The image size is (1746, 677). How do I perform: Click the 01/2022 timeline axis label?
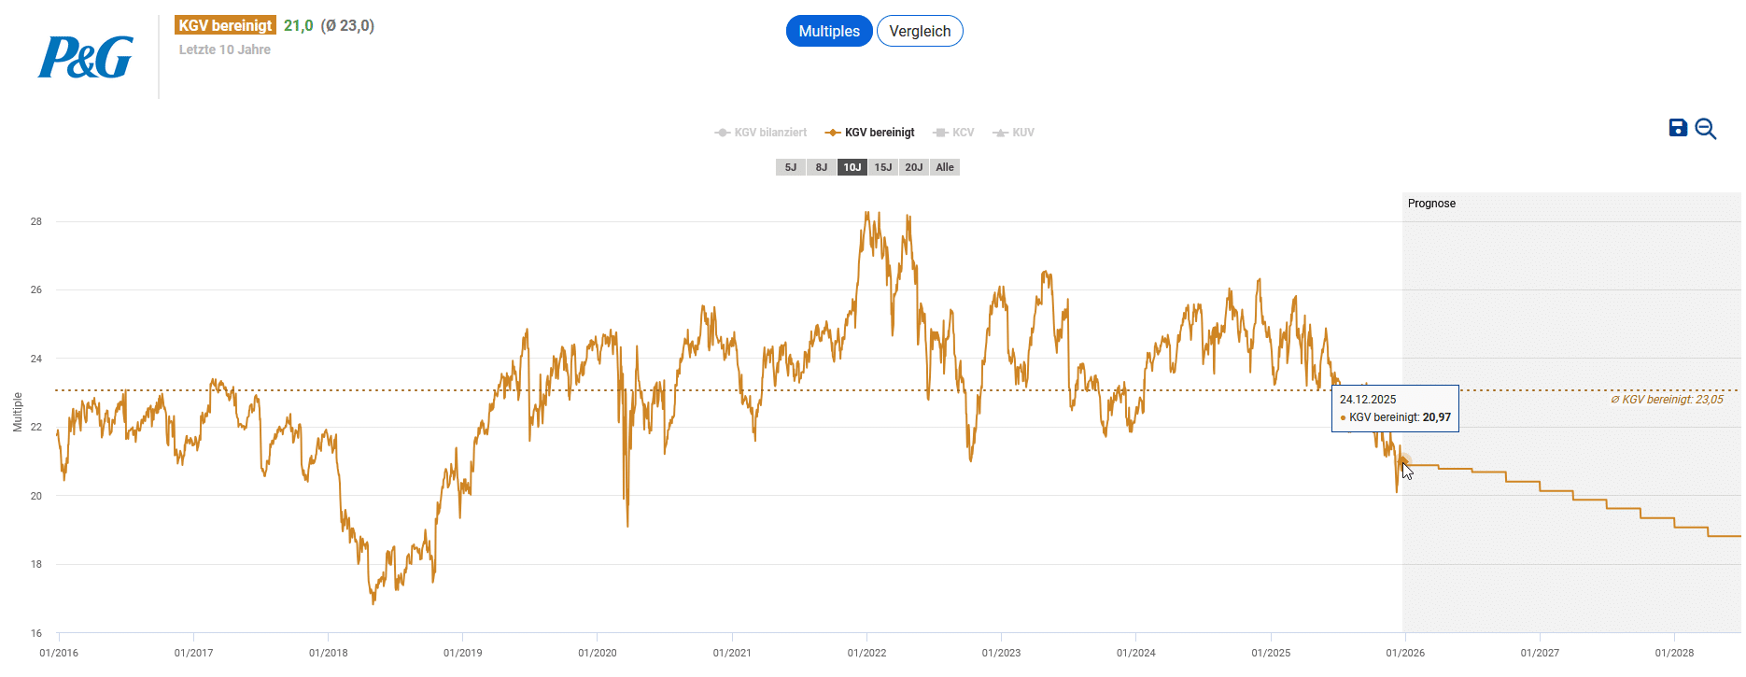click(x=866, y=653)
